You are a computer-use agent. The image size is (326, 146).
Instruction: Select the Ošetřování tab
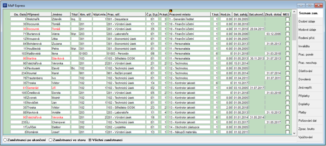[310, 71]
